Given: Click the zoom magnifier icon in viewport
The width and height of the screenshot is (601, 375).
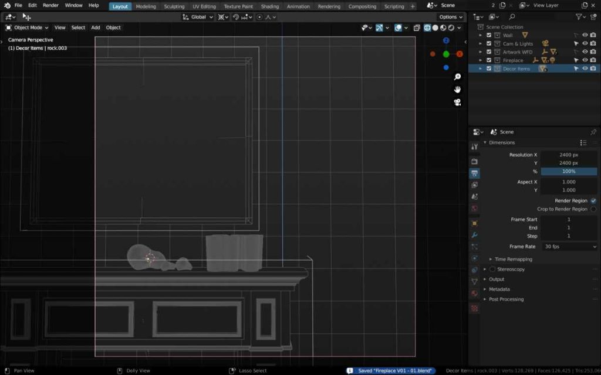Looking at the screenshot, I should [457, 77].
